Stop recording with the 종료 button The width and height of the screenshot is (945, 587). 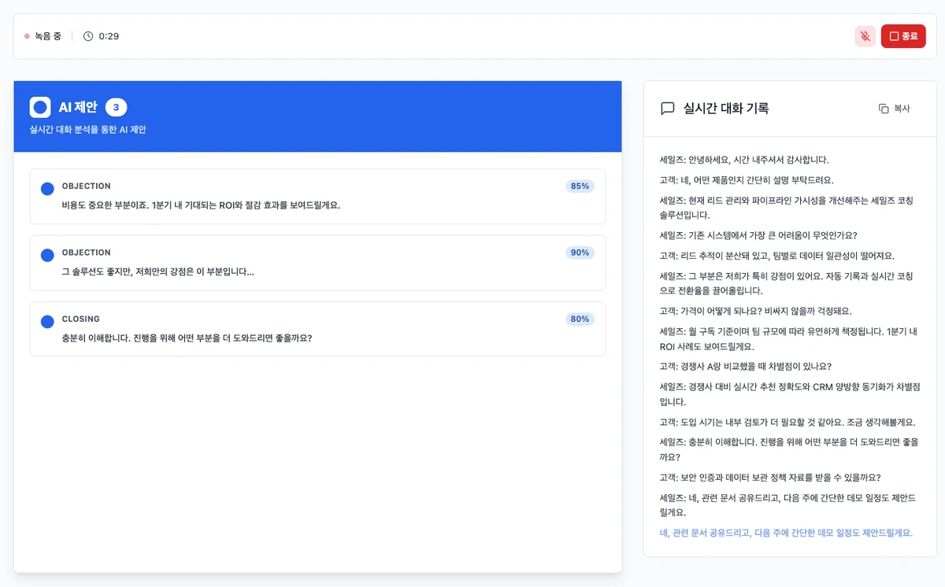pos(903,36)
